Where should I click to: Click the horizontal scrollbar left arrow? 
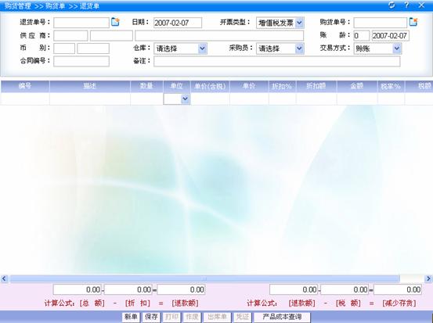4,278
